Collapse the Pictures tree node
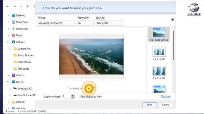 pos(8,42)
